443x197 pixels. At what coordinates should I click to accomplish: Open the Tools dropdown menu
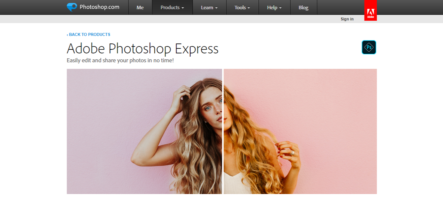[242, 7]
